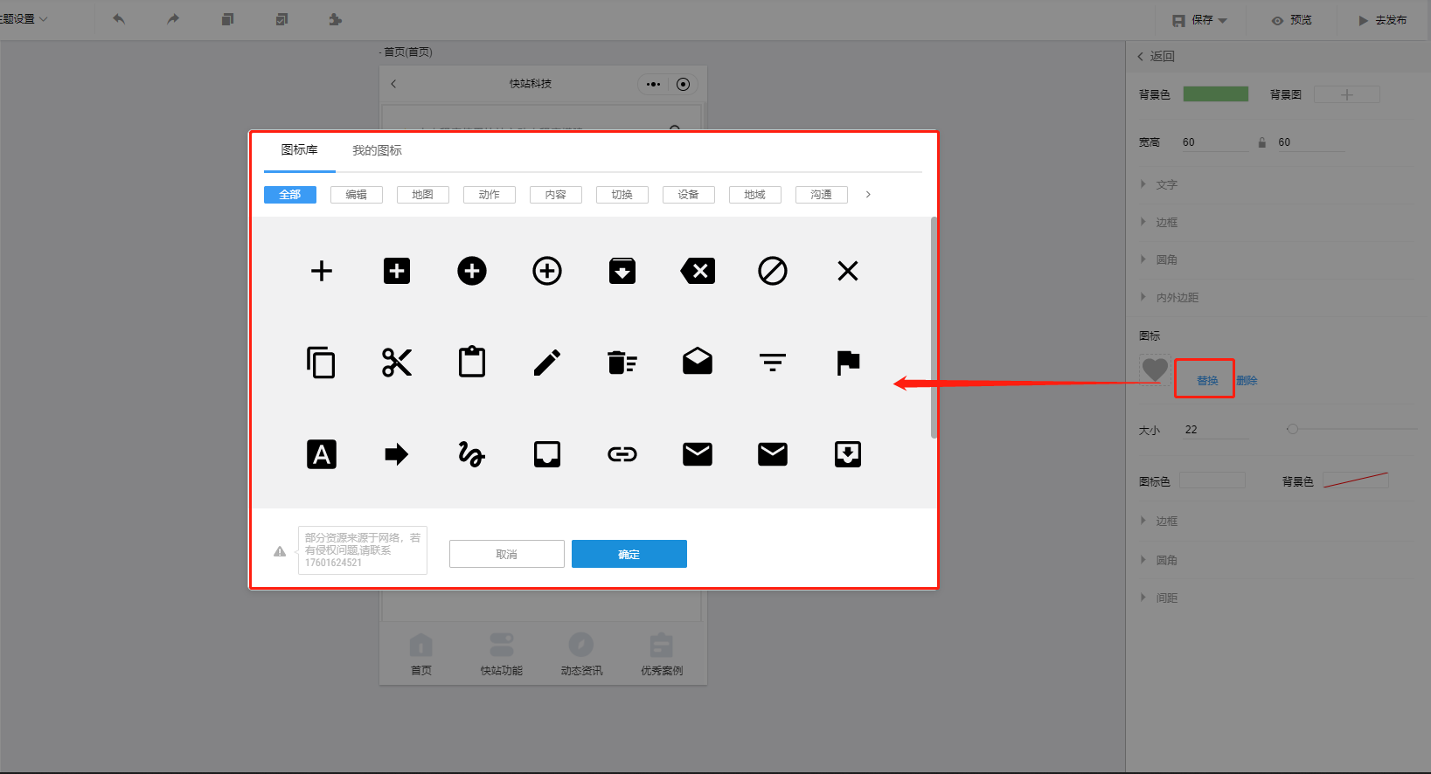Click the width input field showing 60

point(1213,142)
